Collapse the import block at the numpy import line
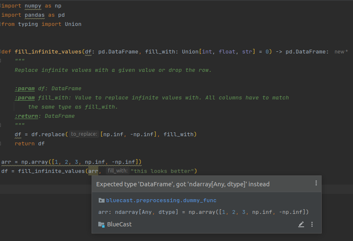Image resolution: width=353 pixels, height=241 pixels. pyautogui.click(x=1, y=6)
